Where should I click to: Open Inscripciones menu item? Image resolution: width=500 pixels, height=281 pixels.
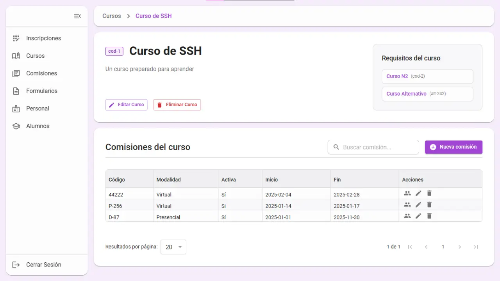click(x=47, y=38)
